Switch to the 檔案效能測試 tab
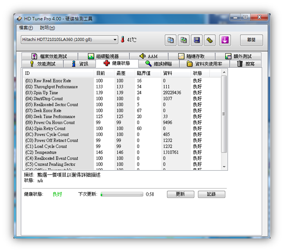The height and width of the screenshot is (252, 284). (x=49, y=56)
